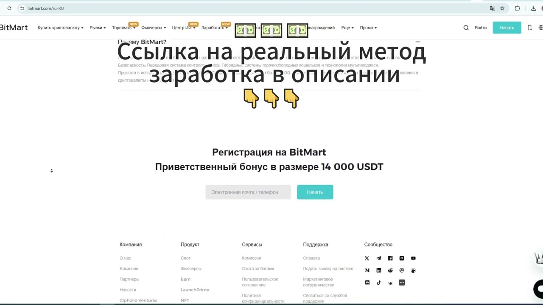Image resolution: width=543 pixels, height=305 pixels.
Task: Open the YouTube community icon
Action: pos(413,258)
